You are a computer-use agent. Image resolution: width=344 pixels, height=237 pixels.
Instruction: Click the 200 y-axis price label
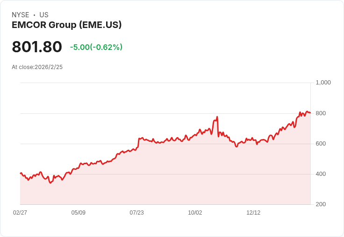click(321, 204)
